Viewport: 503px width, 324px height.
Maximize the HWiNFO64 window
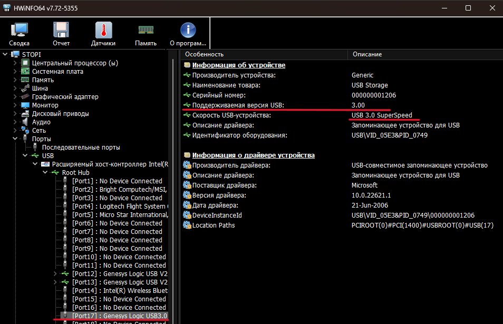tap(468, 8)
